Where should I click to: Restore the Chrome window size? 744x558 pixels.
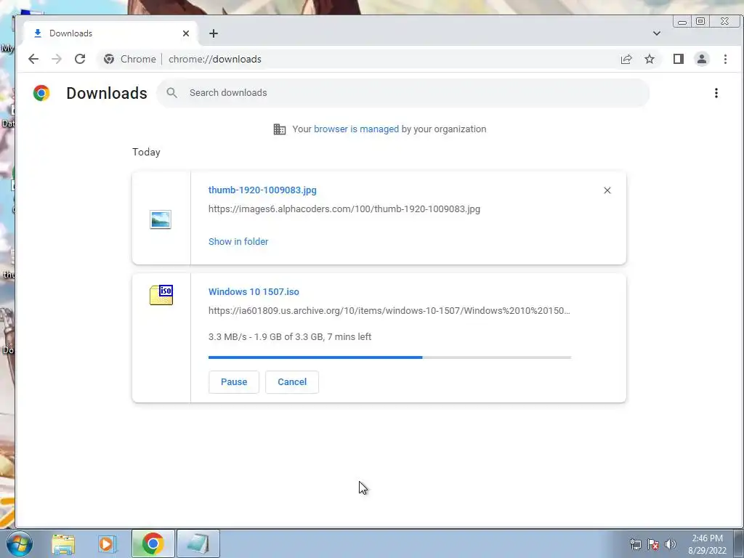click(x=700, y=21)
